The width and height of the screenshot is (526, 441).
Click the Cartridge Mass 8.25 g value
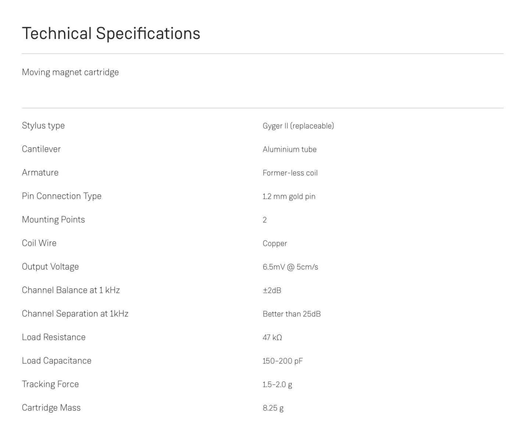(x=273, y=408)
